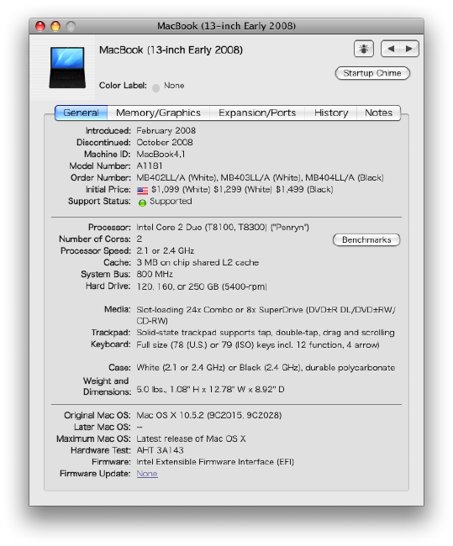Click the green Supported status indicator
The height and width of the screenshot is (546, 453).
click(142, 202)
